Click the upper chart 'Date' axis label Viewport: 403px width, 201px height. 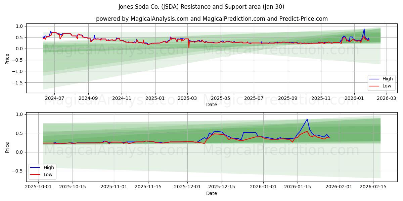coord(212,105)
